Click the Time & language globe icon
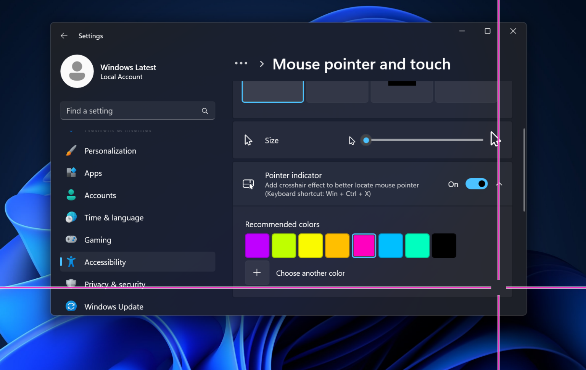The width and height of the screenshot is (586, 370). [71, 217]
